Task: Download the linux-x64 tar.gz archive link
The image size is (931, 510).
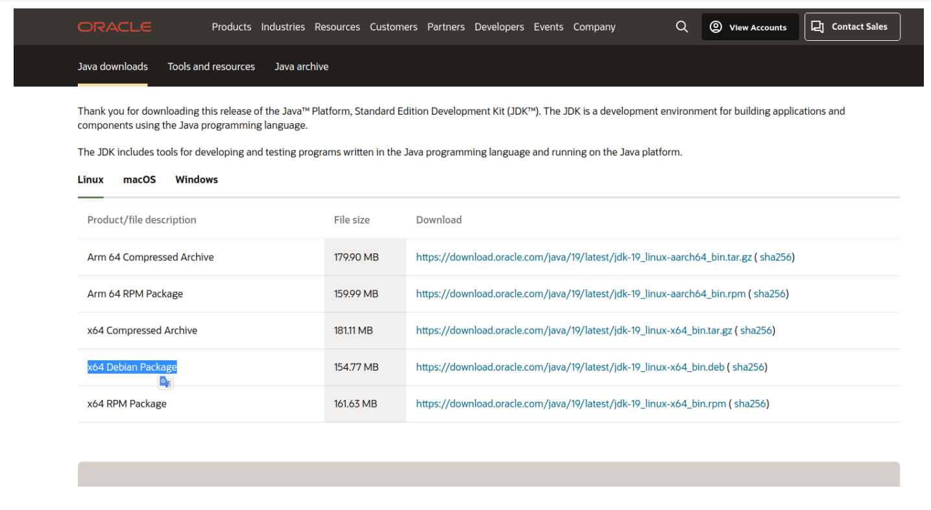Action: click(x=574, y=330)
